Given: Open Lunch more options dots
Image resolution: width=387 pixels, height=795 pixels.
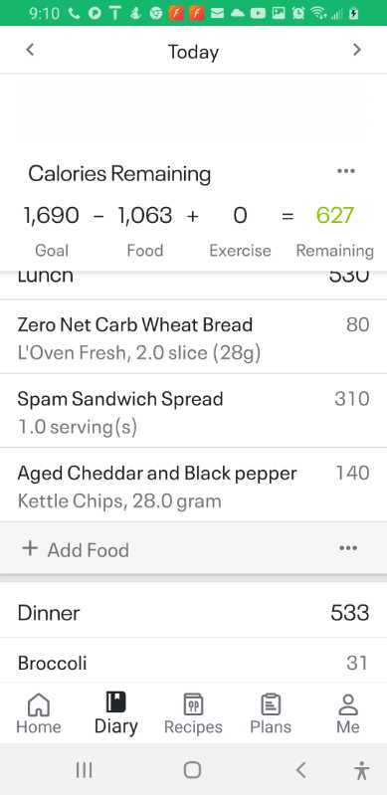Looking at the screenshot, I should click(348, 548).
